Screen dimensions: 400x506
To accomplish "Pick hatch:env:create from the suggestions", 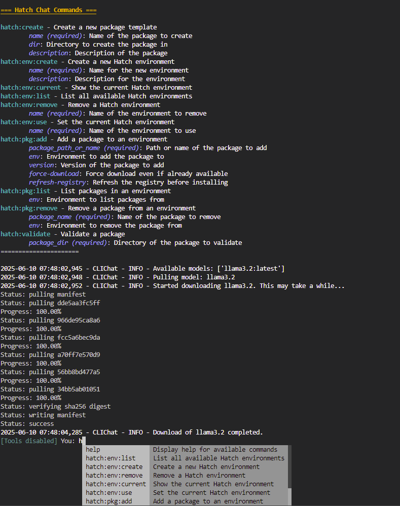I will coord(116,466).
